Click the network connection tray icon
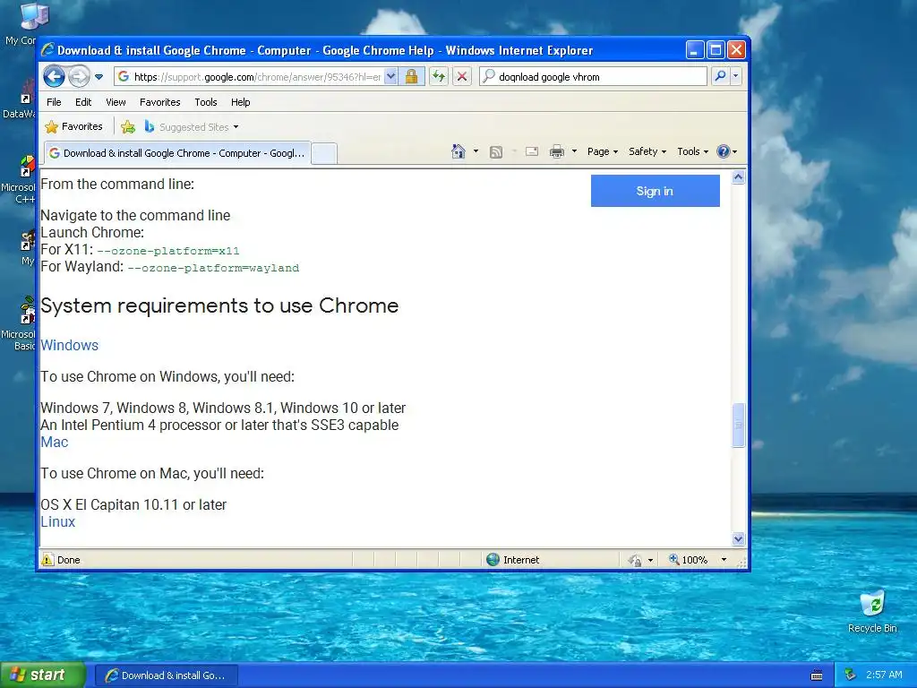Viewport: 917px width, 688px height. tap(851, 675)
